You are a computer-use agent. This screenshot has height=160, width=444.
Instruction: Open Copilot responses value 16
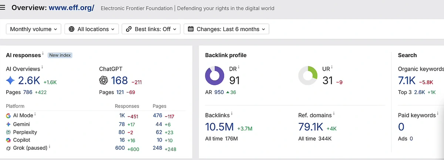coord(122,140)
